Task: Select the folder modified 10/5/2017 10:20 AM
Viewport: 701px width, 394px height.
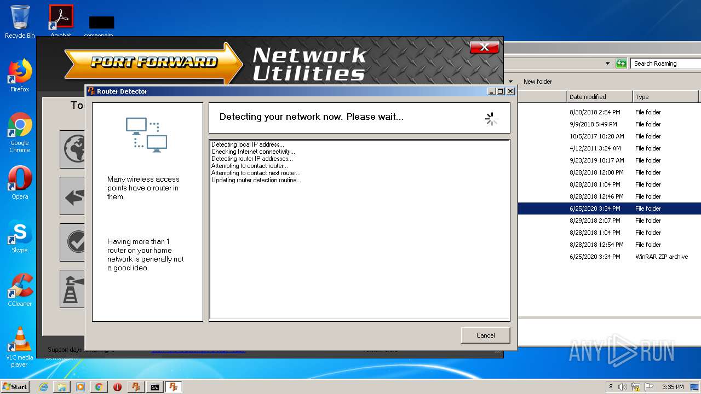Action: [610, 136]
